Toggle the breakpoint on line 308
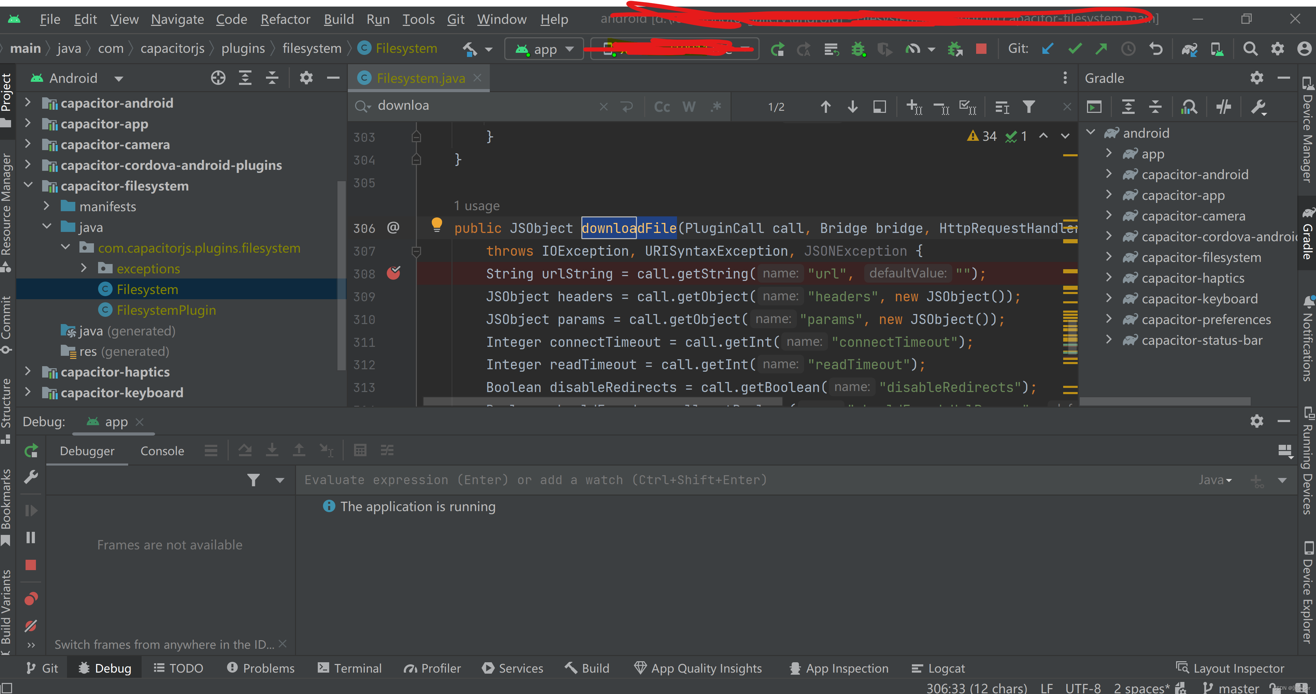 coord(393,274)
